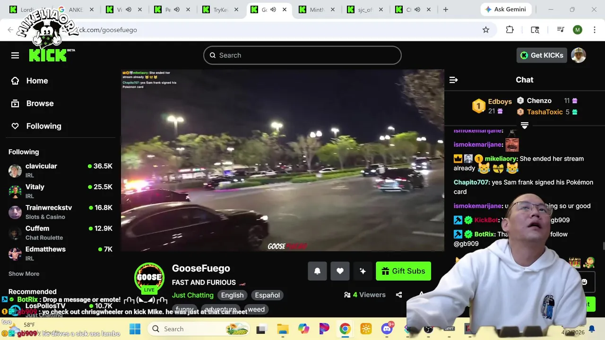The width and height of the screenshot is (605, 340).
Task: Open the Kick hamburger menu
Action: click(15, 55)
